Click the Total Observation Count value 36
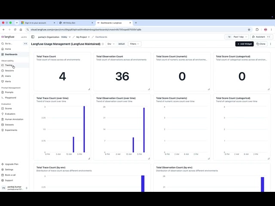 coord(122,76)
